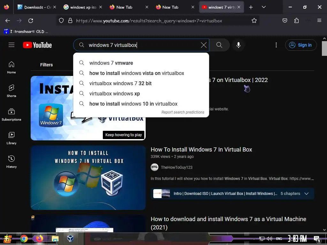Select suggestion 'windows 7 vmware'
This screenshot has width=327, height=245.
141,63
